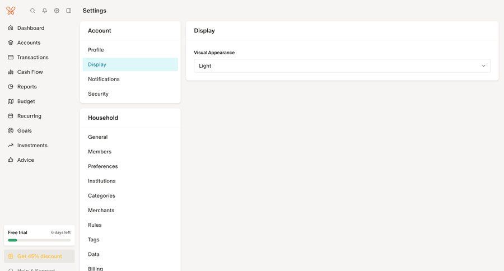This screenshot has height=271, width=504.
Task: Click the Get 45% discount button
Action: [39, 256]
